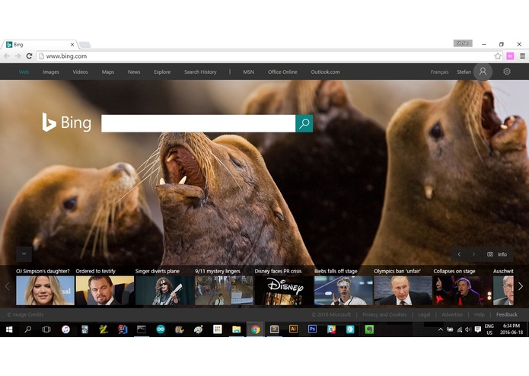Open image Info camera button
The image size is (529, 376).
pos(497,254)
